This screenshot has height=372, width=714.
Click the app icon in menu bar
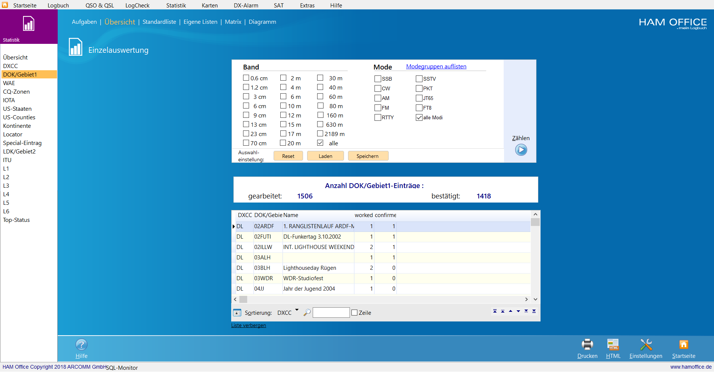[5, 5]
